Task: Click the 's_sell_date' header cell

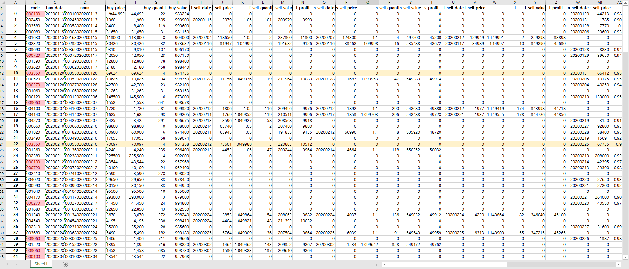Action: pos(324,8)
